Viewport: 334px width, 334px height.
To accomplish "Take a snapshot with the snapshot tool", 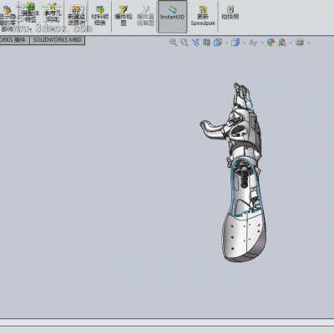I will [230, 13].
